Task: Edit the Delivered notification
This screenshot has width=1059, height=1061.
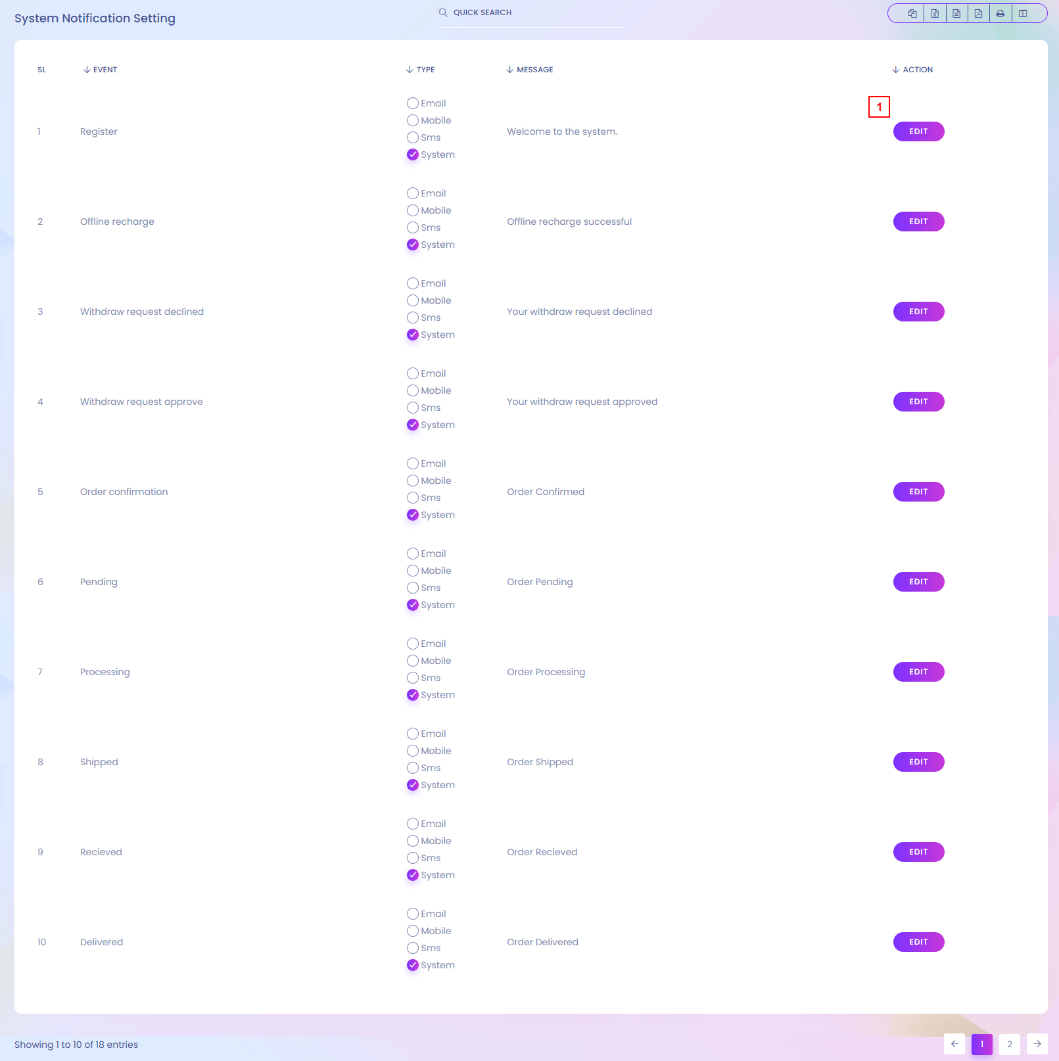Action: coord(918,942)
